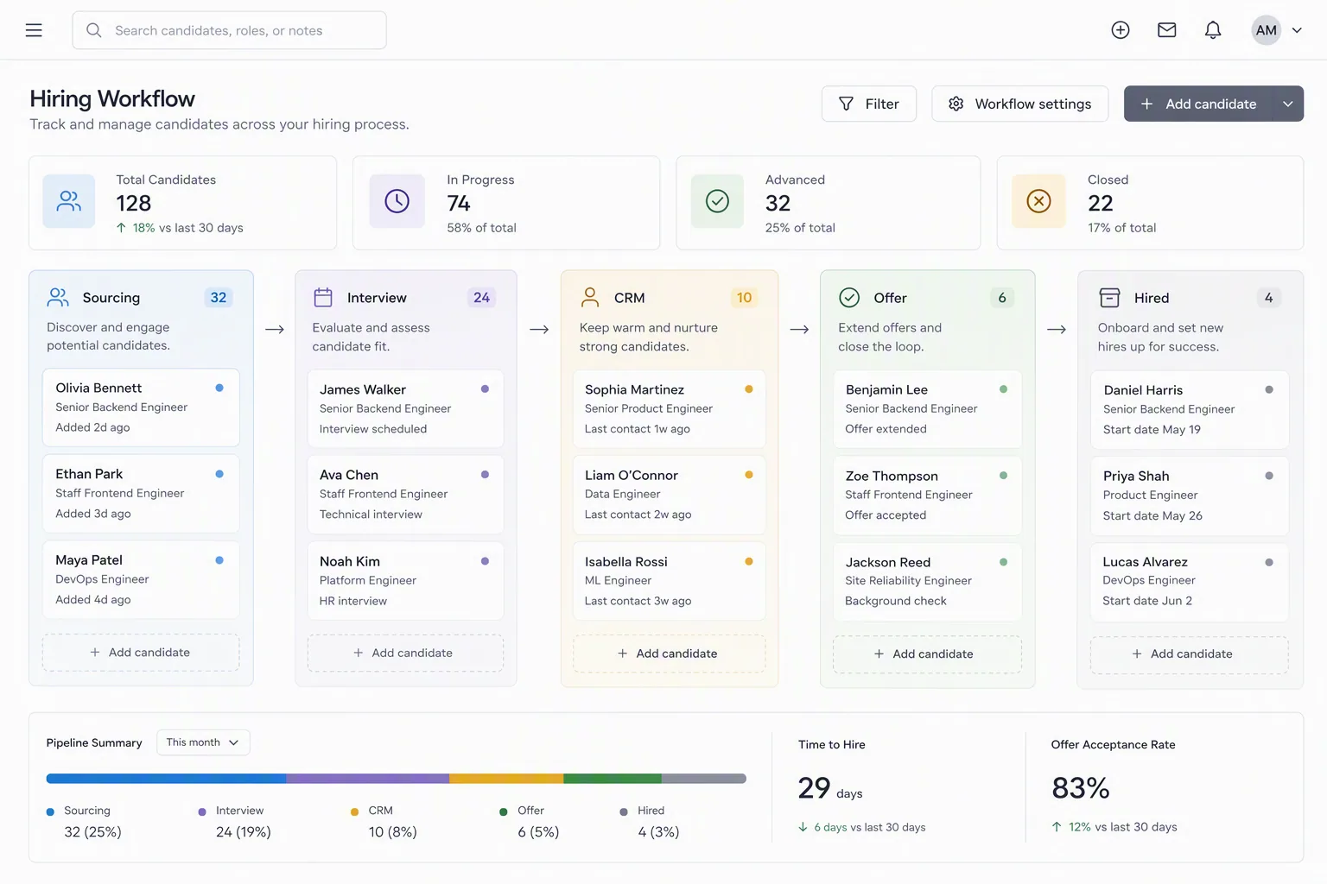Click the Sourcing count badge 32
This screenshot has height=884, width=1327.
219,298
